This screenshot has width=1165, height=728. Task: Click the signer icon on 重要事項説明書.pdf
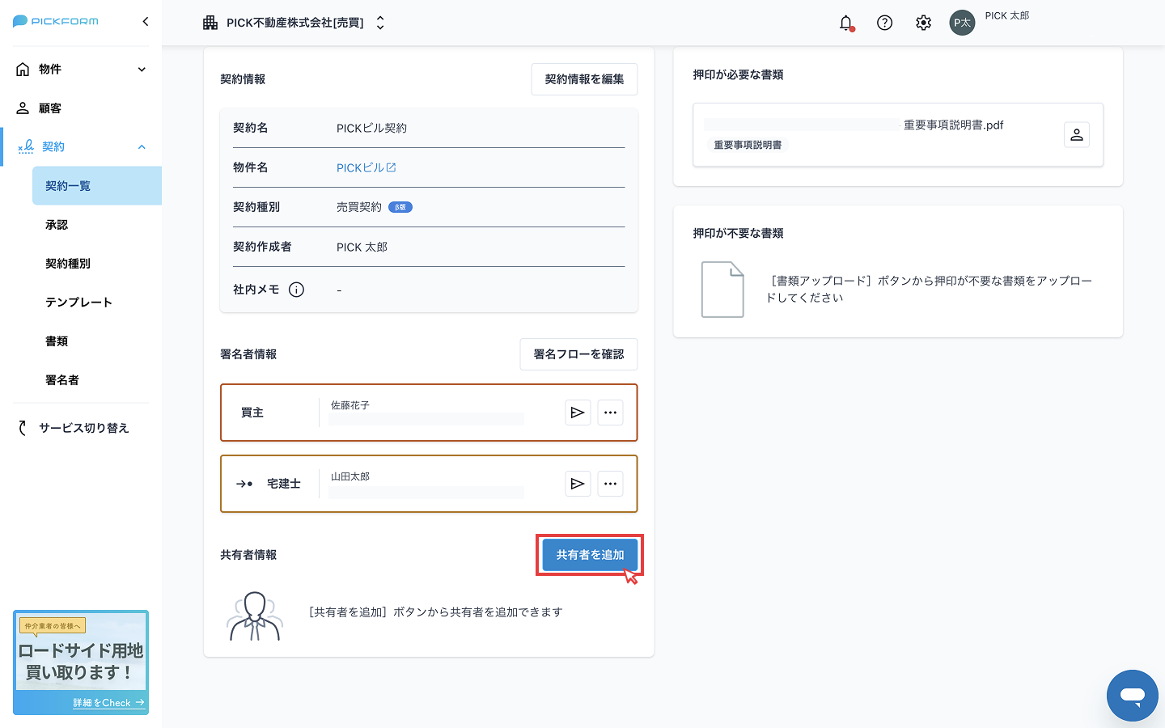pyautogui.click(x=1076, y=135)
